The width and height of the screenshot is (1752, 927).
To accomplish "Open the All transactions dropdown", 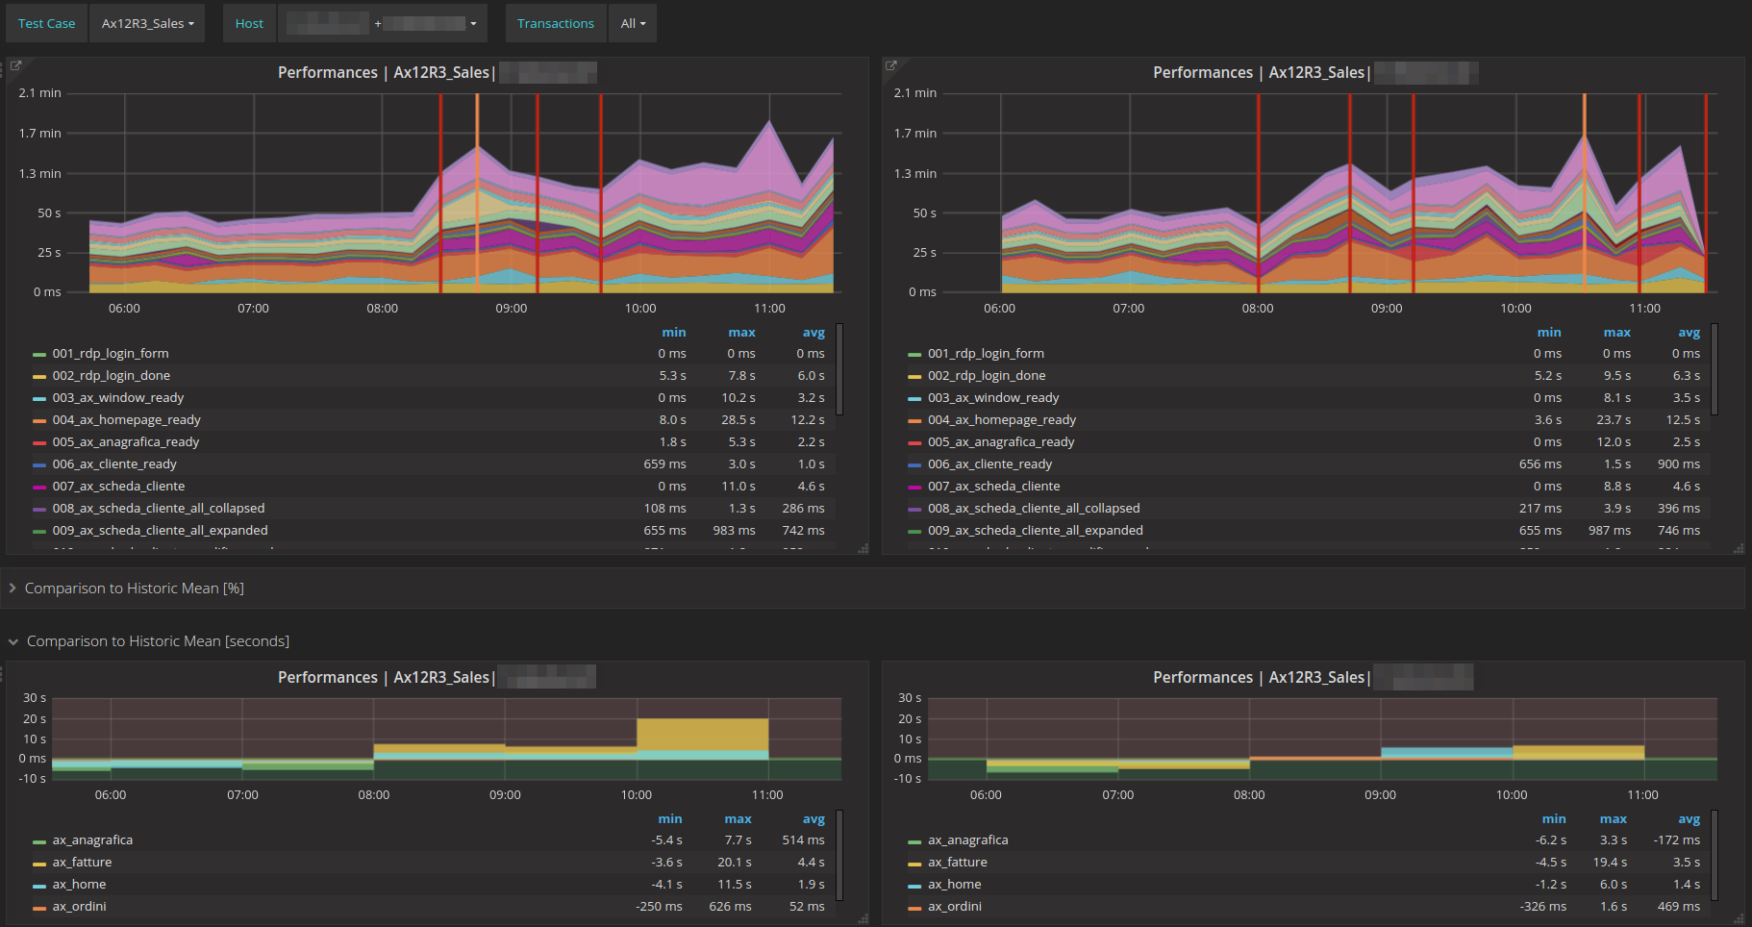I will pos(632,23).
